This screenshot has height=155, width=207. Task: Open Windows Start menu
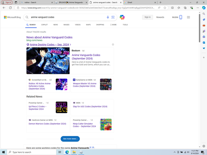click(3, 152)
